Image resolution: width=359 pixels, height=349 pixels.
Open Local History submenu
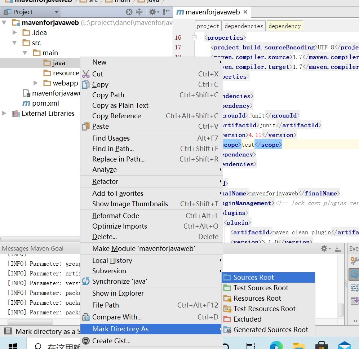(x=152, y=260)
